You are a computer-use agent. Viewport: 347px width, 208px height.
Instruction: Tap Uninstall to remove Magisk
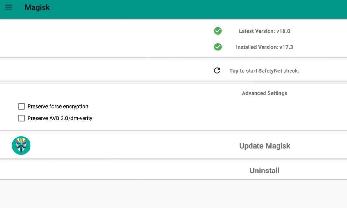click(264, 170)
